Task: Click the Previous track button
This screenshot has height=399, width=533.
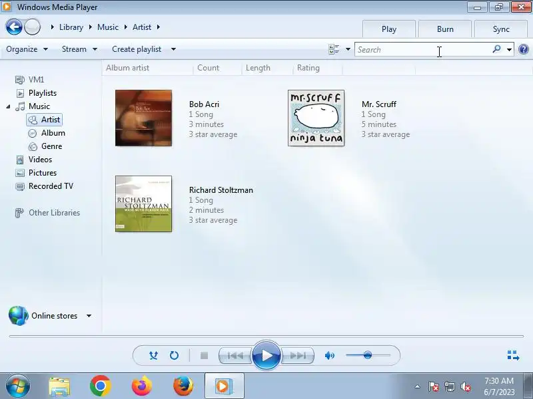Action: point(235,355)
